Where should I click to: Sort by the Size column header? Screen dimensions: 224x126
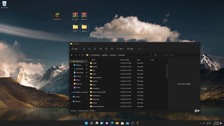coord(152,60)
